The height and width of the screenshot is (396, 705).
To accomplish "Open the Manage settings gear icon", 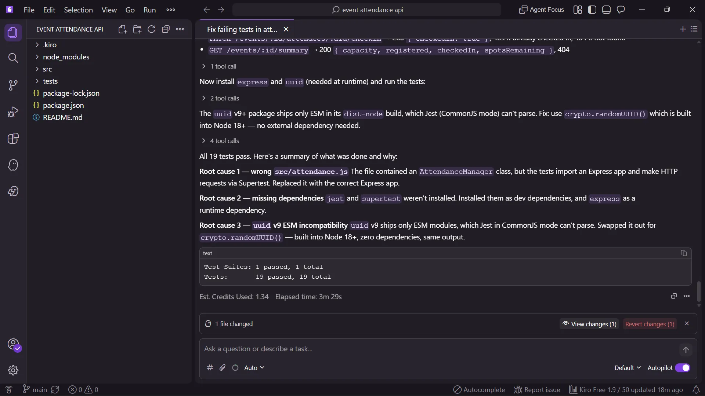I will pos(13,370).
